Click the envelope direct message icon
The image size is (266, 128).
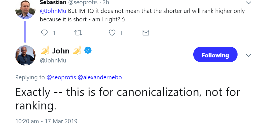click(x=146, y=33)
